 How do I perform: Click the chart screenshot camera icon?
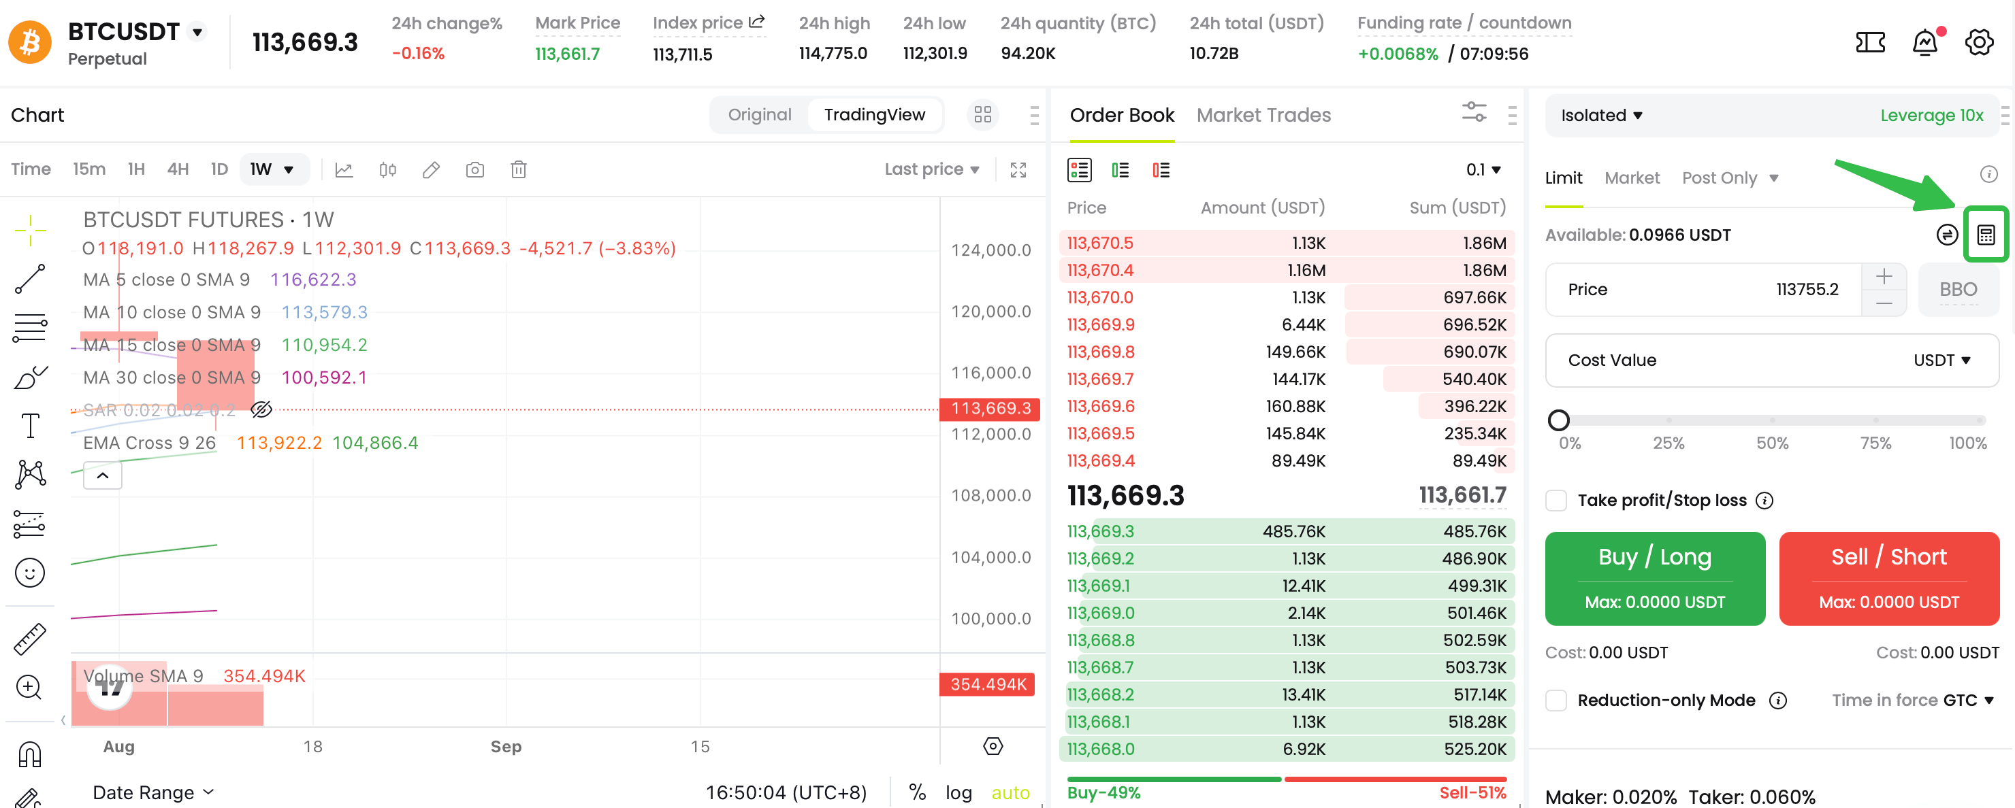[x=474, y=169]
